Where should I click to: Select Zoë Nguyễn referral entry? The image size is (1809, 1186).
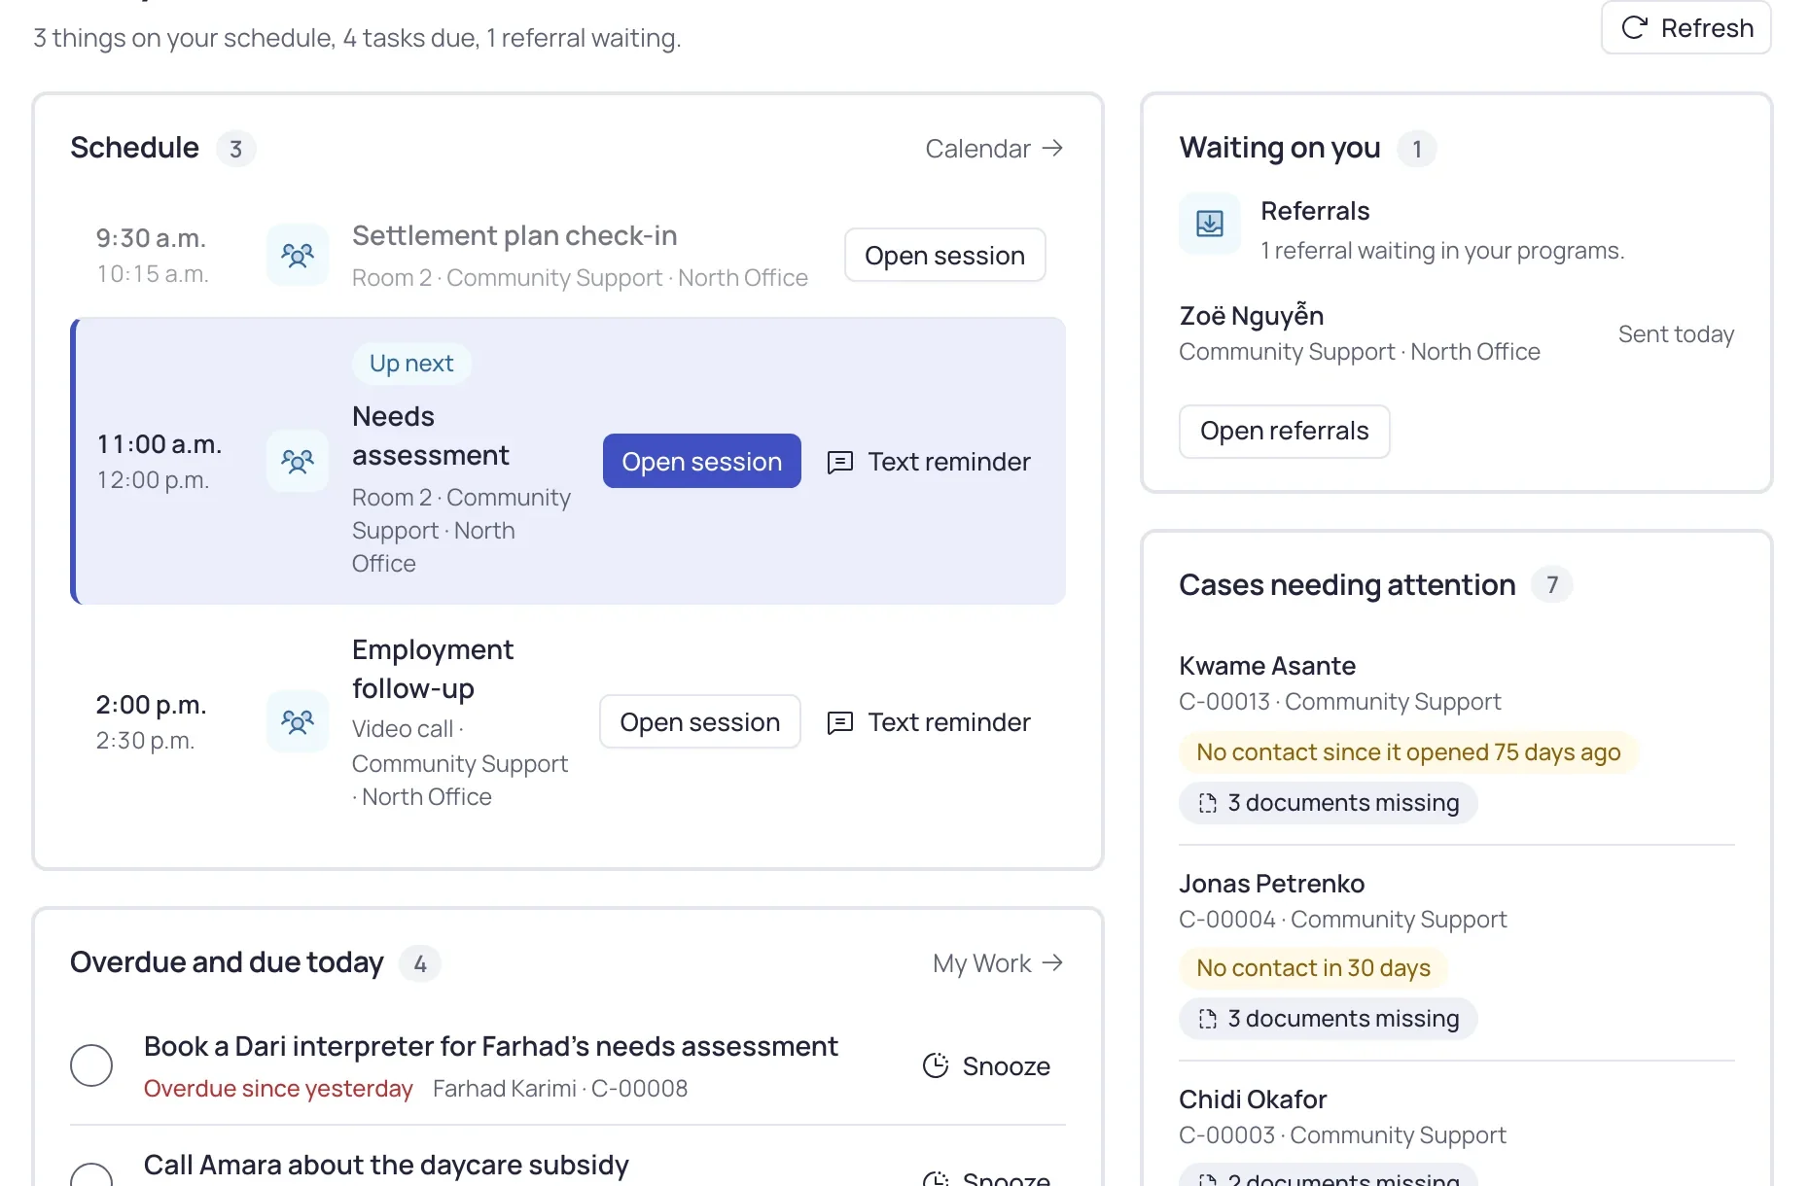coord(1457,333)
